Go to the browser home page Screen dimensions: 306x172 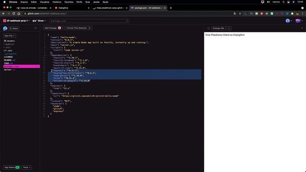(19, 14)
